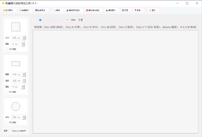The height and width of the screenshot is (137, 202).
Task: Click the Exit (退出) toolbar button
Action: click(152, 10)
